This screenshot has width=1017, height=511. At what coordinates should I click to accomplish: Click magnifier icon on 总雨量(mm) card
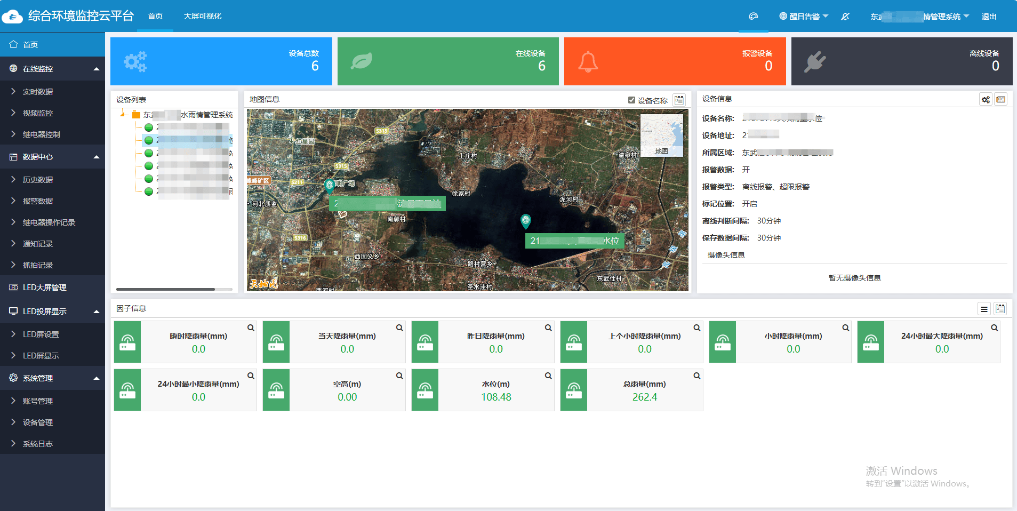click(x=696, y=376)
